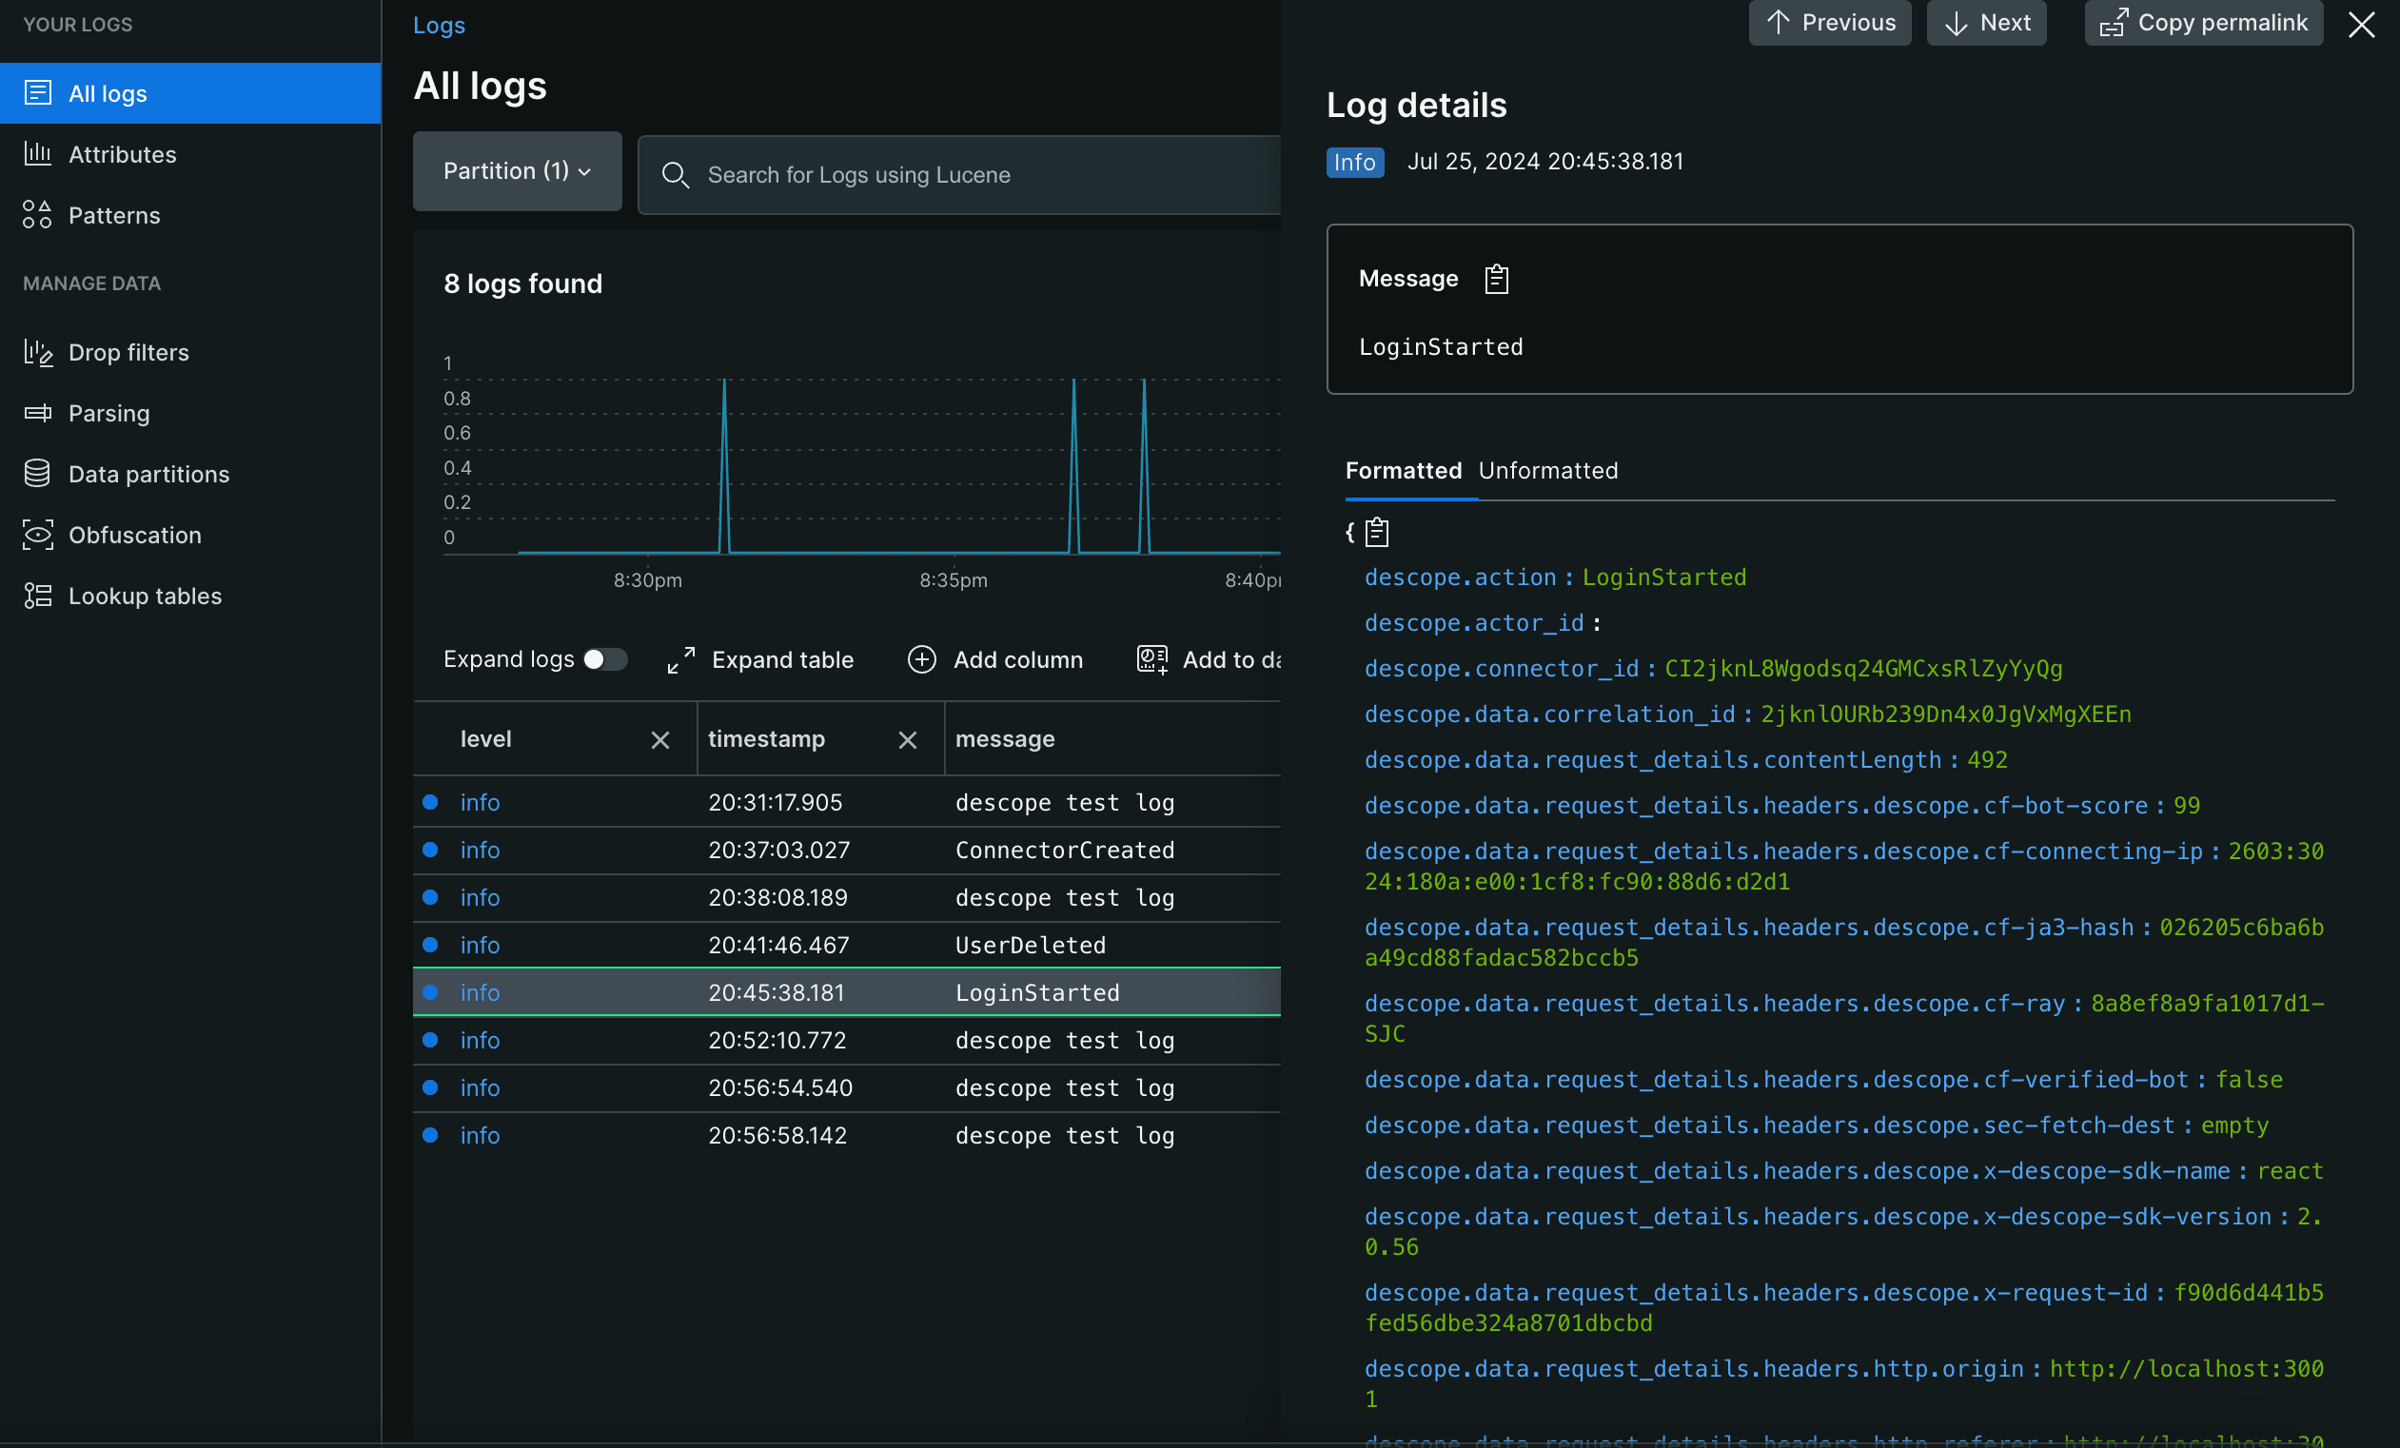Open Lookup tables section
2400x1448 pixels.
pos(144,595)
